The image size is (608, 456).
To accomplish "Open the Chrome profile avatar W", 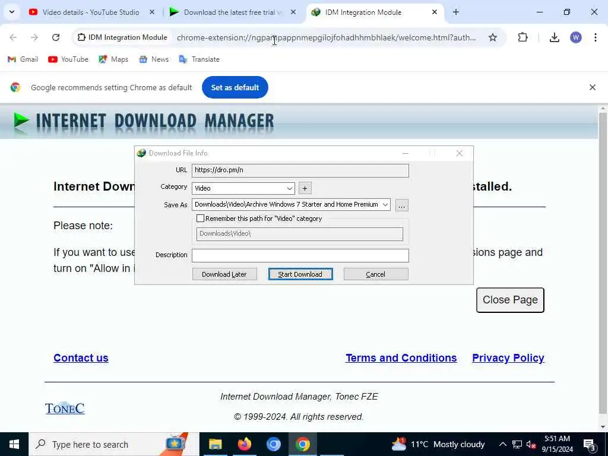I will (576, 37).
